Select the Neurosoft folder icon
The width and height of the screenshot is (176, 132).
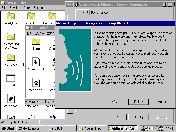pyautogui.click(x=11, y=57)
